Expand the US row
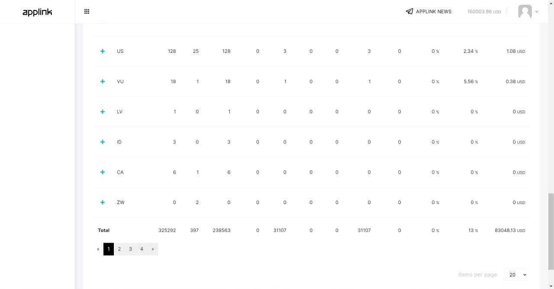Screen dimensions: 554x289 point(103,51)
